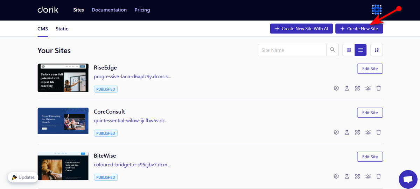Open coloured-bridgette BiteWise site link
The width and height of the screenshot is (420, 189).
coord(132,165)
